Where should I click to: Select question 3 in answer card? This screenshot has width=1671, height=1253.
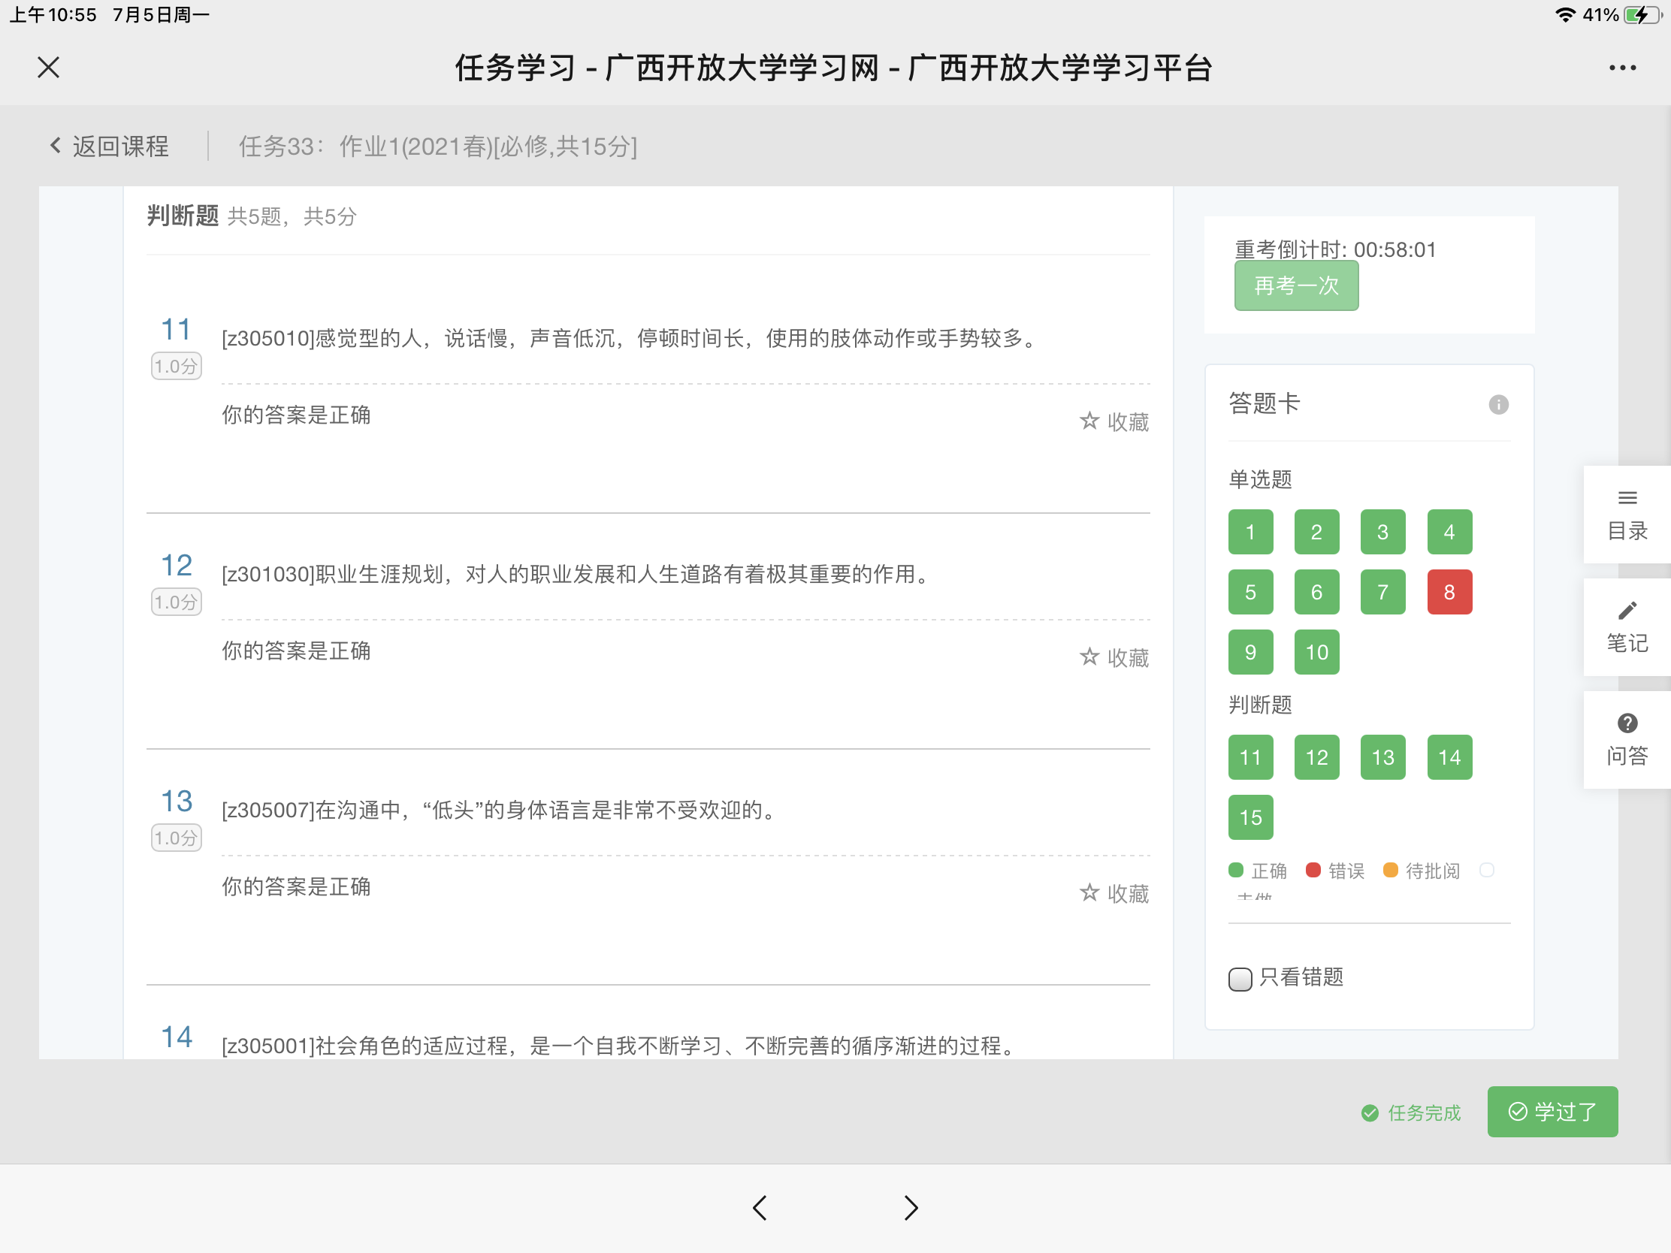pyautogui.click(x=1382, y=533)
